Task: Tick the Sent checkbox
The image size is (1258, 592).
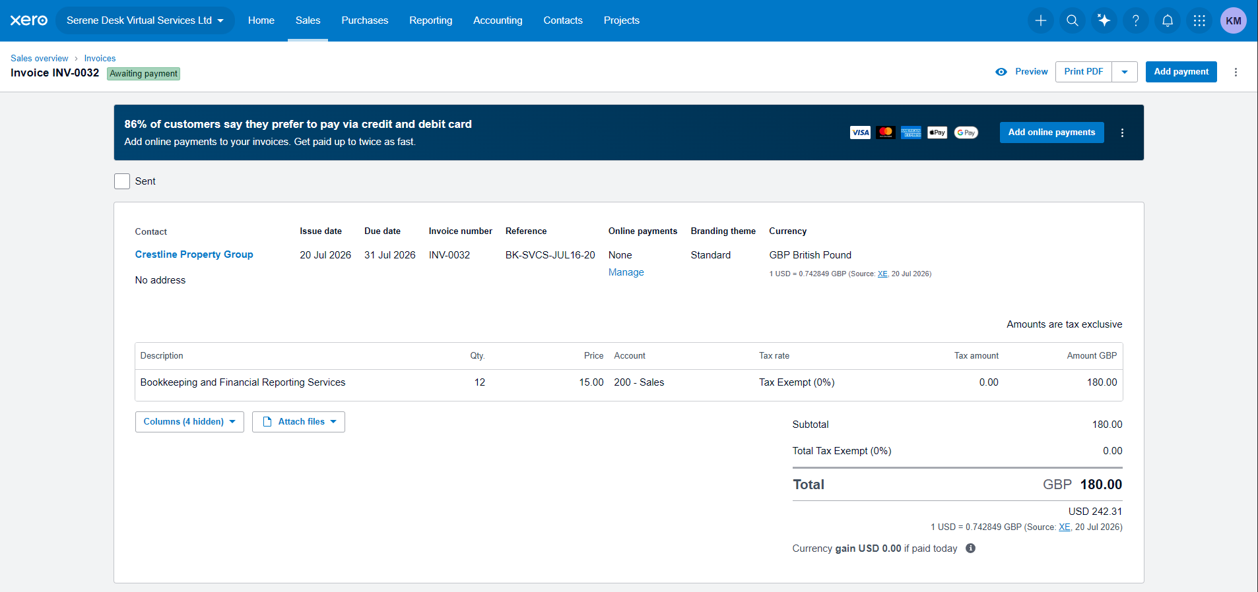Action: (x=122, y=181)
